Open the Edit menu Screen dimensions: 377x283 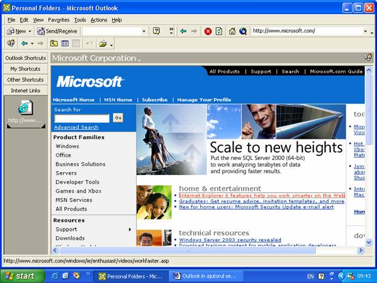pos(24,20)
